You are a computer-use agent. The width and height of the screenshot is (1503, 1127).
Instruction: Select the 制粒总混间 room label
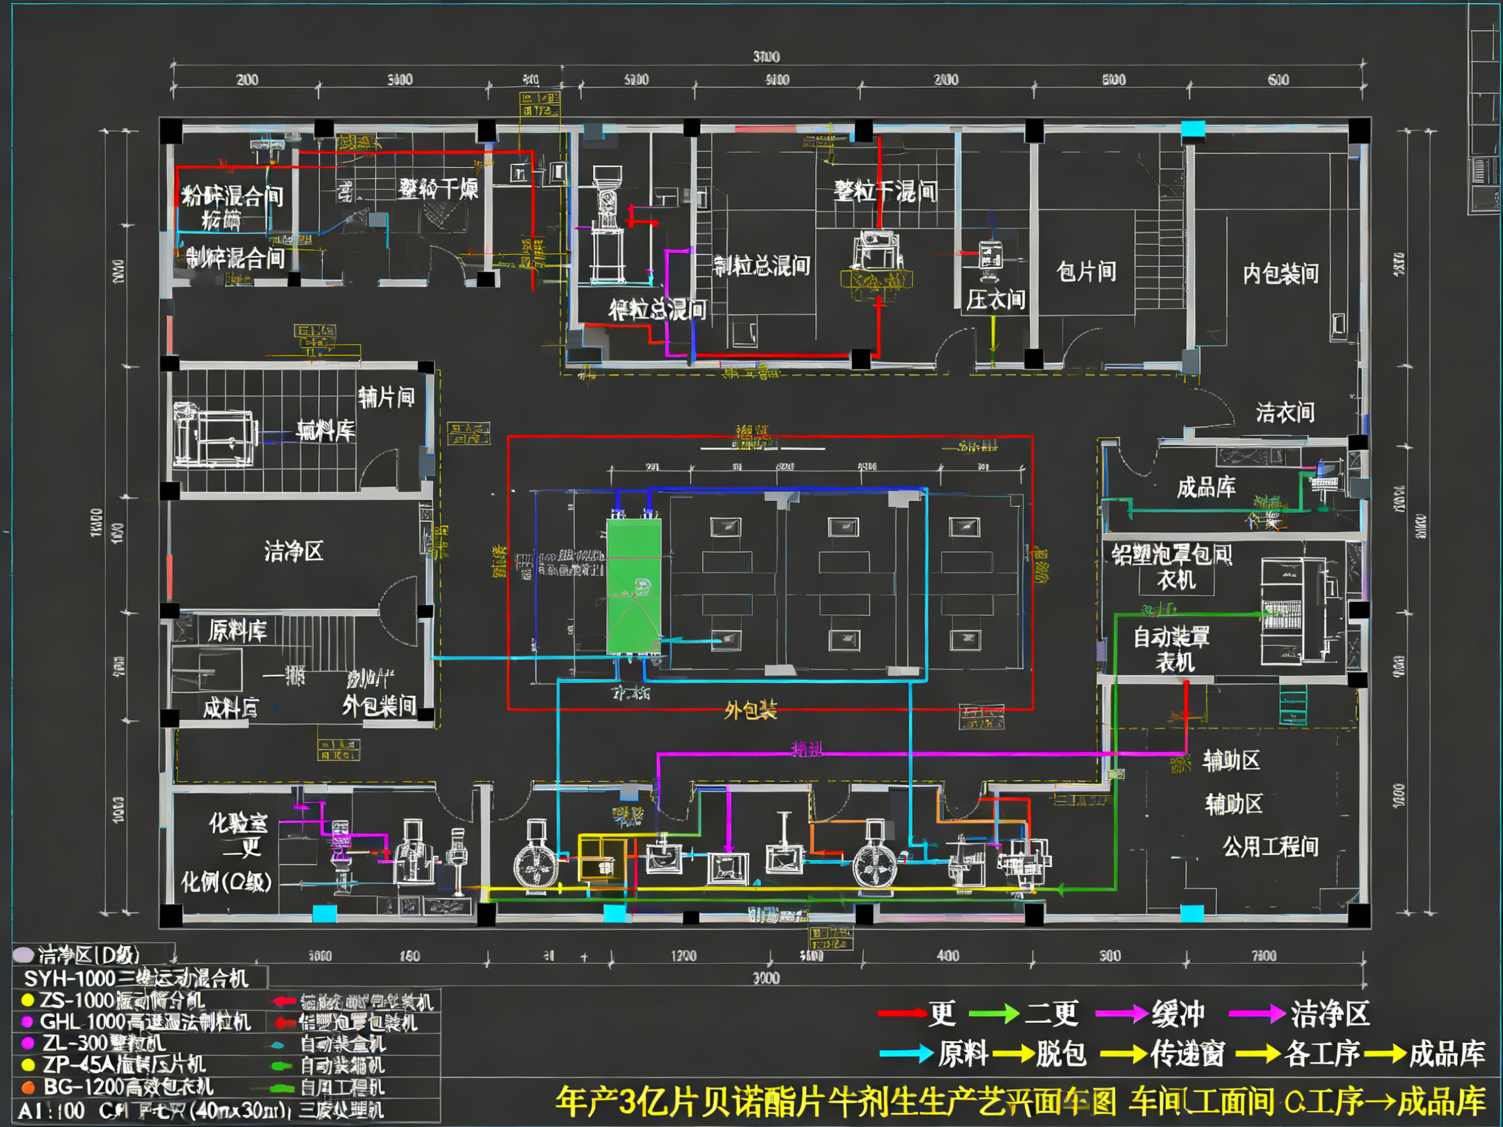click(x=762, y=266)
